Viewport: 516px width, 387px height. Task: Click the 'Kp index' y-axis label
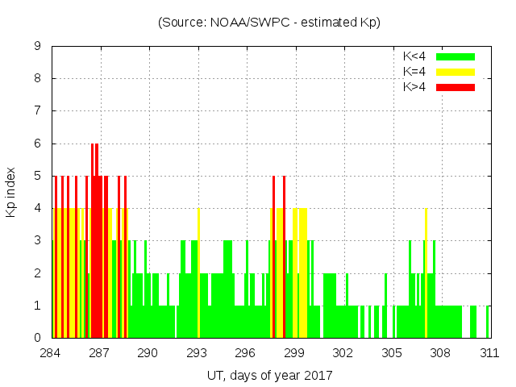tap(10, 192)
